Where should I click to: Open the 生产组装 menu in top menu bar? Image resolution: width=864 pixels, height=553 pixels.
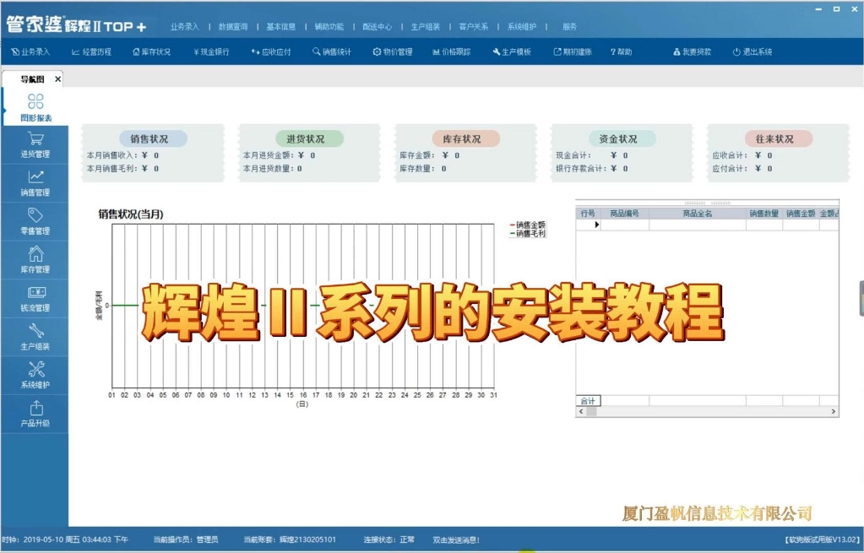click(x=426, y=26)
